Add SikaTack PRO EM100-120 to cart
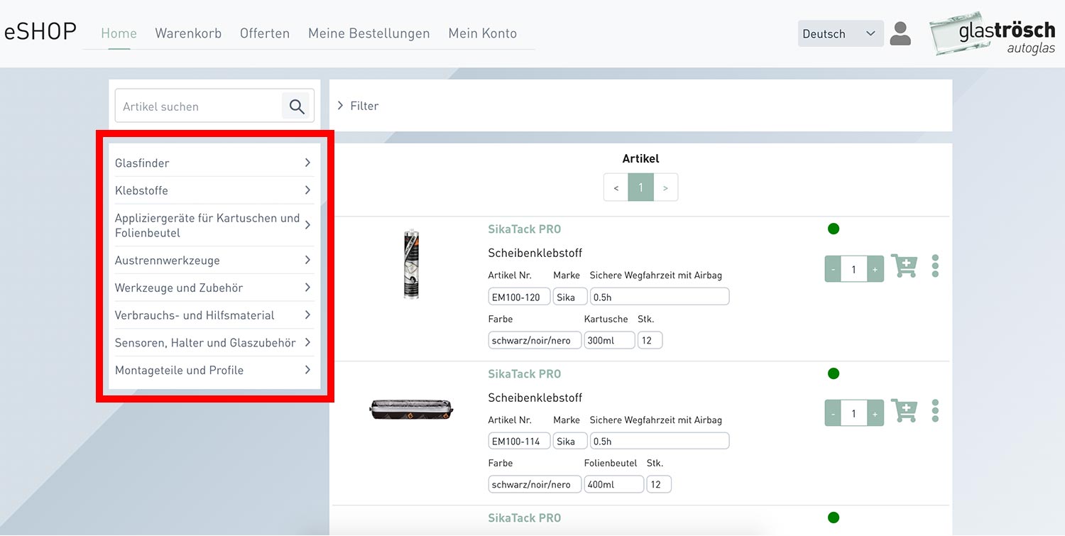The width and height of the screenshot is (1065, 536). coord(904,266)
